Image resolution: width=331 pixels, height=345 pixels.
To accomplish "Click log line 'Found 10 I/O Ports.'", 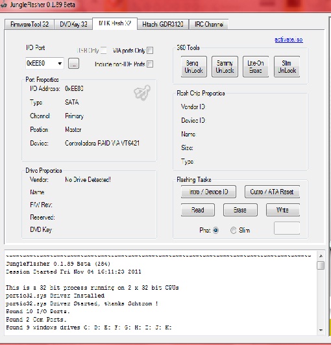I will coord(38,312).
